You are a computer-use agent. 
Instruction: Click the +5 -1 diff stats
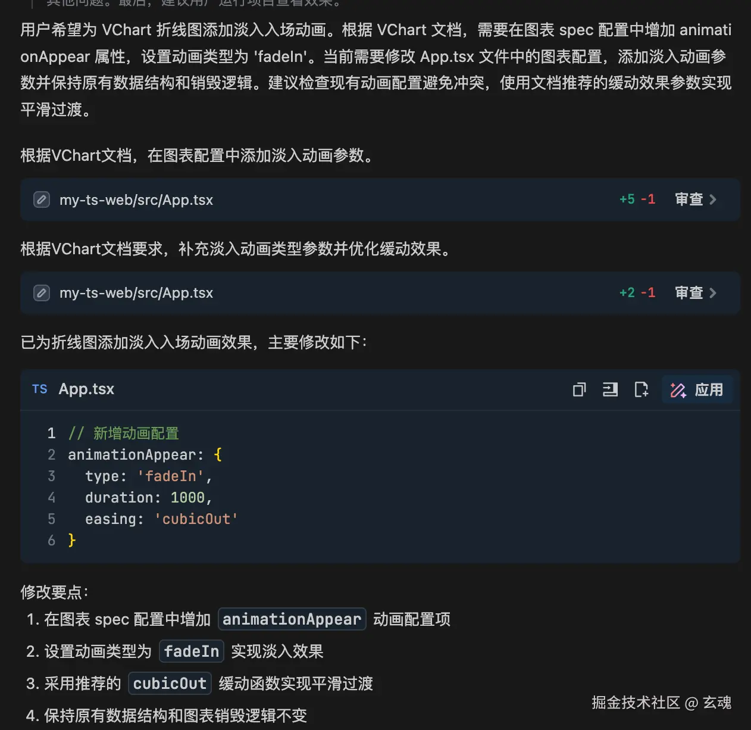pyautogui.click(x=637, y=199)
